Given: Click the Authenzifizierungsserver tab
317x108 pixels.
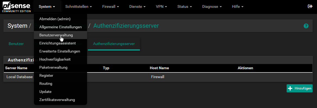Looking at the screenshot, I should click(x=114, y=44).
